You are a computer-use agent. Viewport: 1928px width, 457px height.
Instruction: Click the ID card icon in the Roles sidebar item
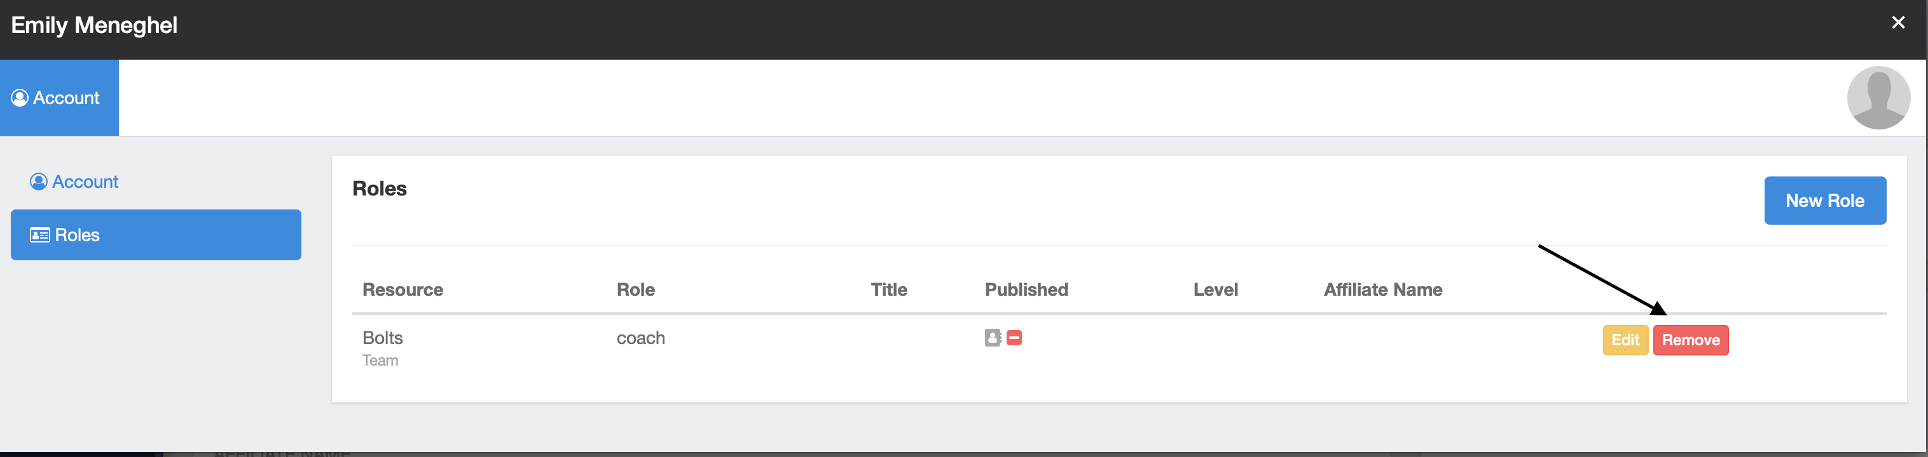(39, 235)
